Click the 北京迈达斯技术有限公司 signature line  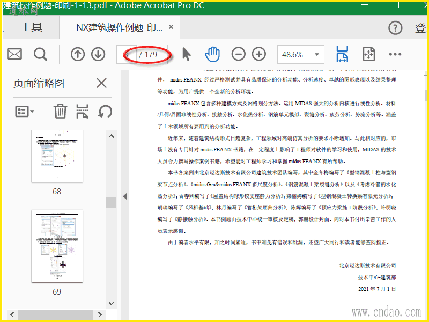(x=367, y=265)
